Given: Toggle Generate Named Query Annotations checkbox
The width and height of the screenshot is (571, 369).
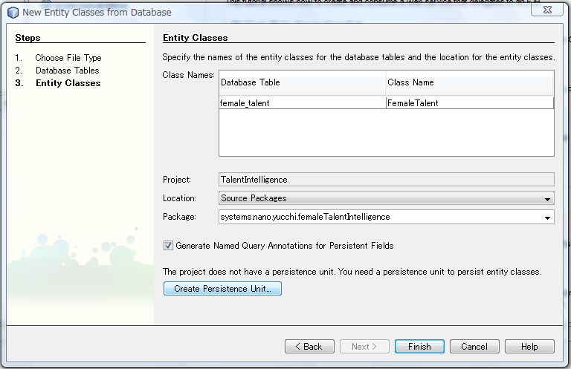Looking at the screenshot, I should point(169,245).
